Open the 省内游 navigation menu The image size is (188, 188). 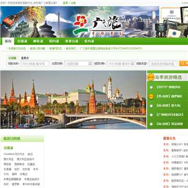[89, 41]
